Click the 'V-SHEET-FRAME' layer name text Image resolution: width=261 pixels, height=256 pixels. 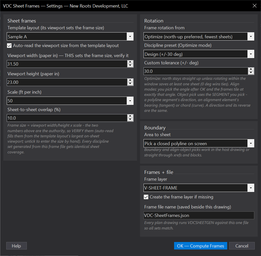tap(161, 188)
